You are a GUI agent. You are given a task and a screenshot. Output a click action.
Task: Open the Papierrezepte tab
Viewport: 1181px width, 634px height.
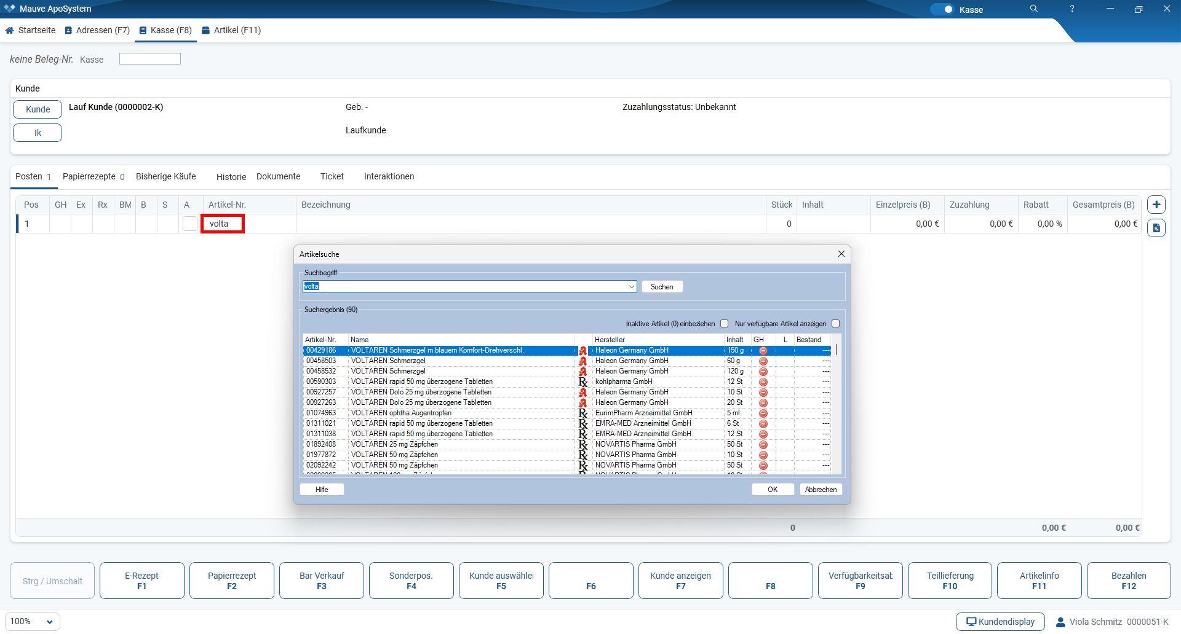(x=93, y=176)
